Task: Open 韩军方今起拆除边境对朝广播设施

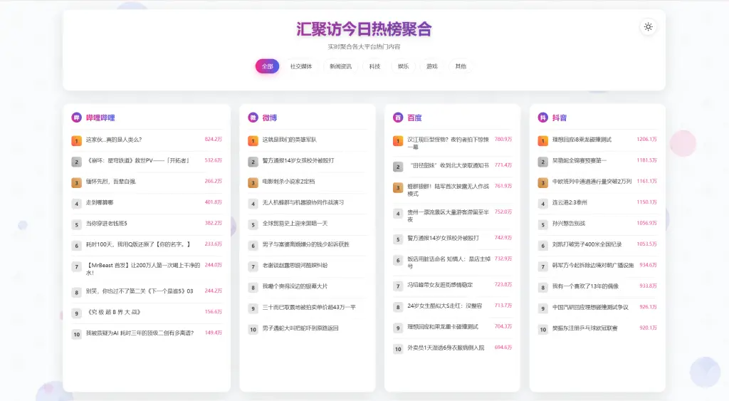Action: [593, 265]
